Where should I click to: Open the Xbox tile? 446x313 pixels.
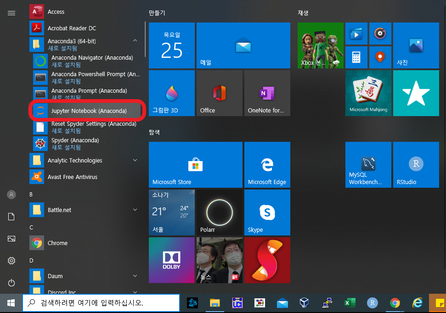(x=321, y=45)
